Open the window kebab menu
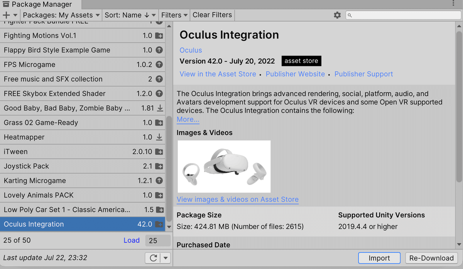The width and height of the screenshot is (463, 269). (453, 3)
